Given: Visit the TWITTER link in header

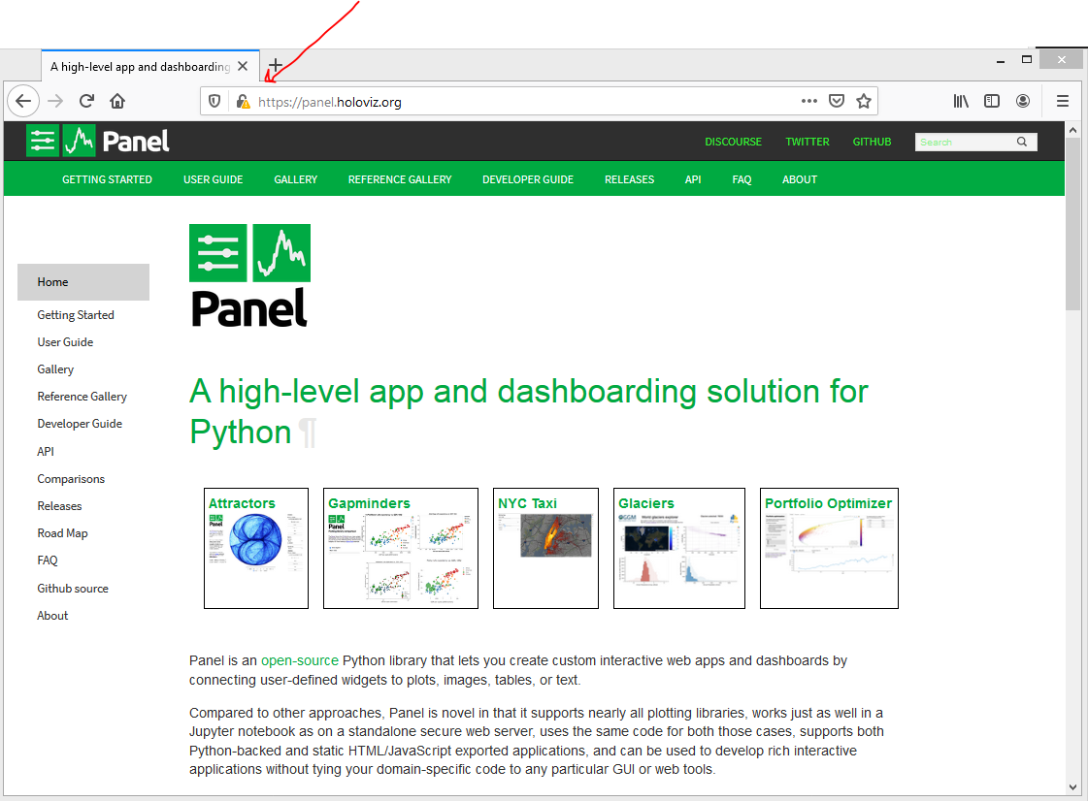Looking at the screenshot, I should pos(807,142).
